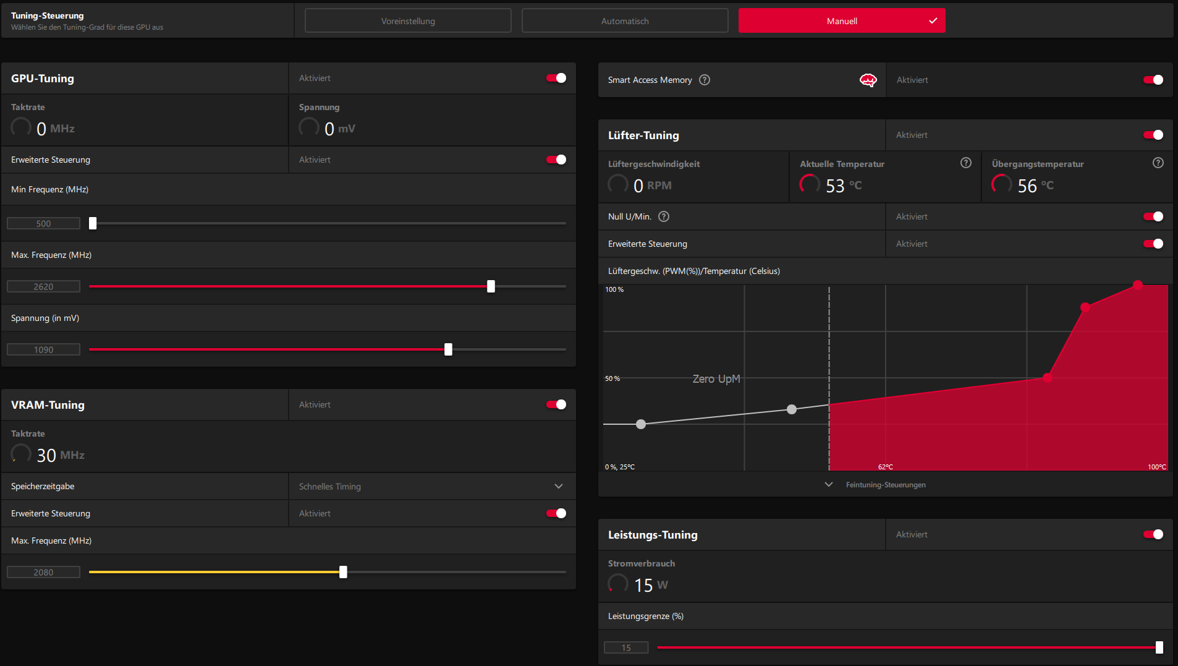Open Smart Access Memory help icon
Image resolution: width=1178 pixels, height=666 pixels.
pos(705,80)
